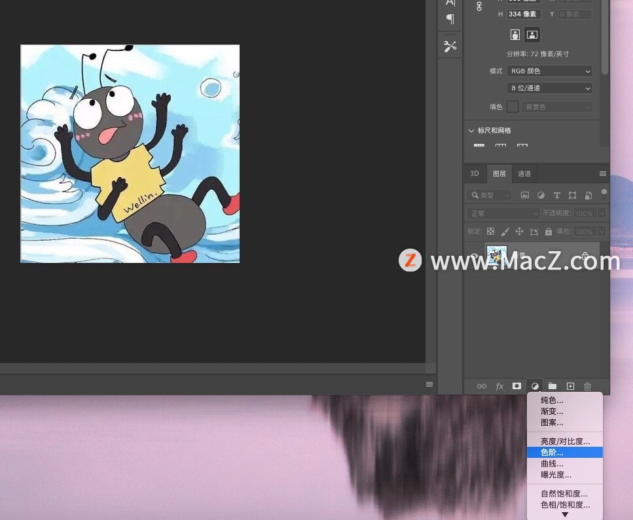Filter layers by shape icon

572,196
